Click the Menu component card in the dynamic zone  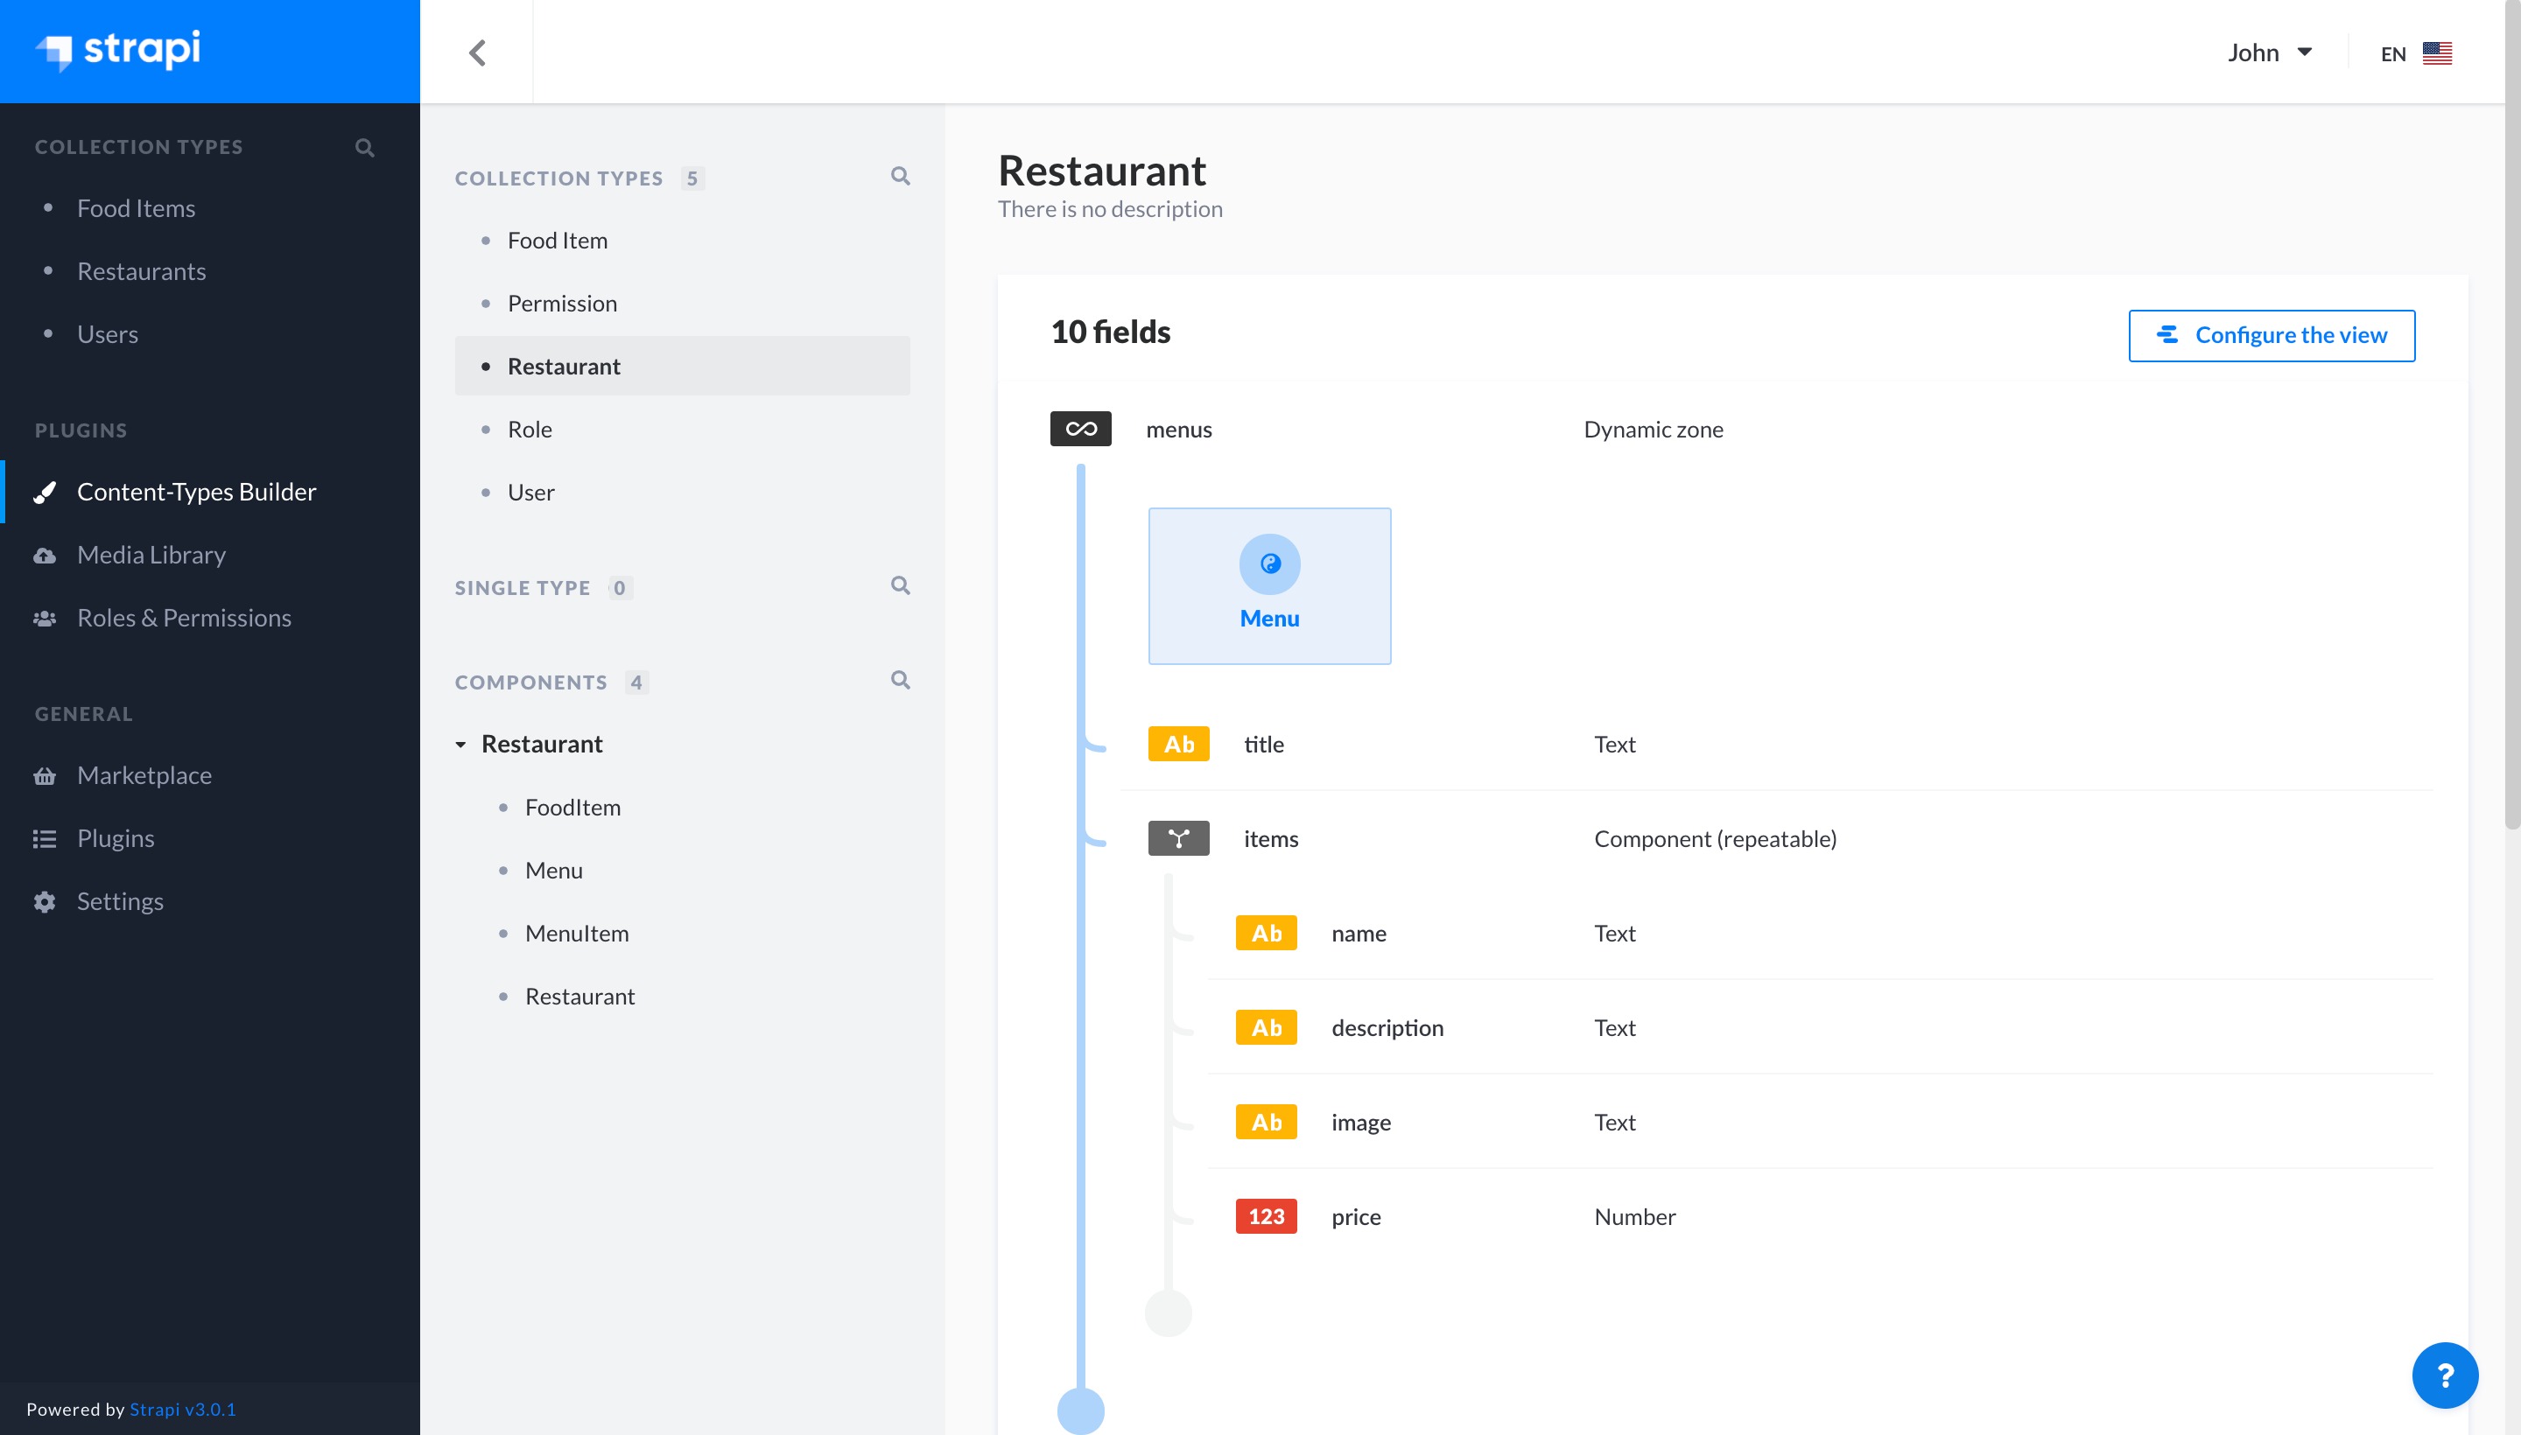click(1269, 585)
